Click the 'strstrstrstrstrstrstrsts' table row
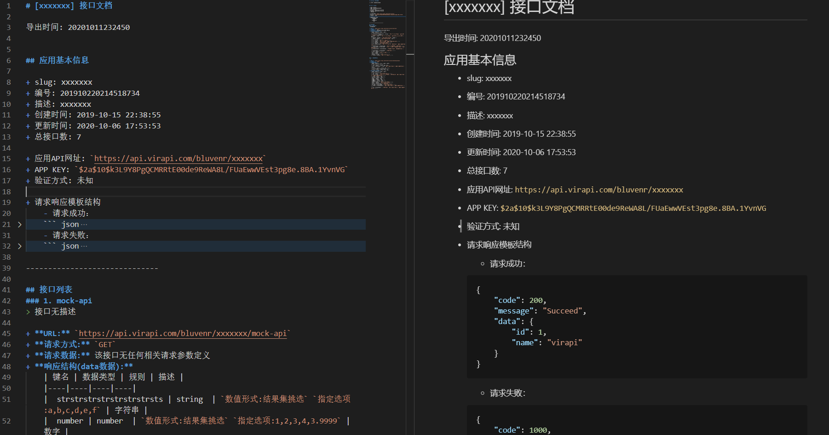 coord(198,405)
